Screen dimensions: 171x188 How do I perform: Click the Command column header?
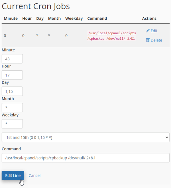point(97,19)
